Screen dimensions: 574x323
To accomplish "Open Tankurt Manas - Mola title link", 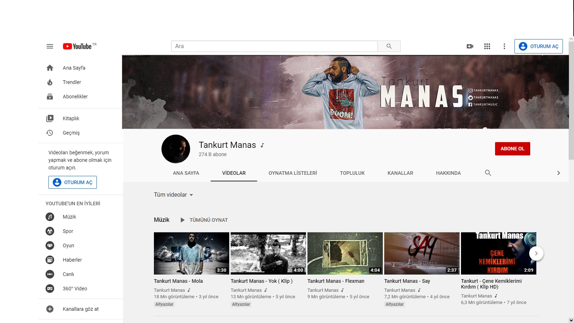I will pyautogui.click(x=178, y=281).
